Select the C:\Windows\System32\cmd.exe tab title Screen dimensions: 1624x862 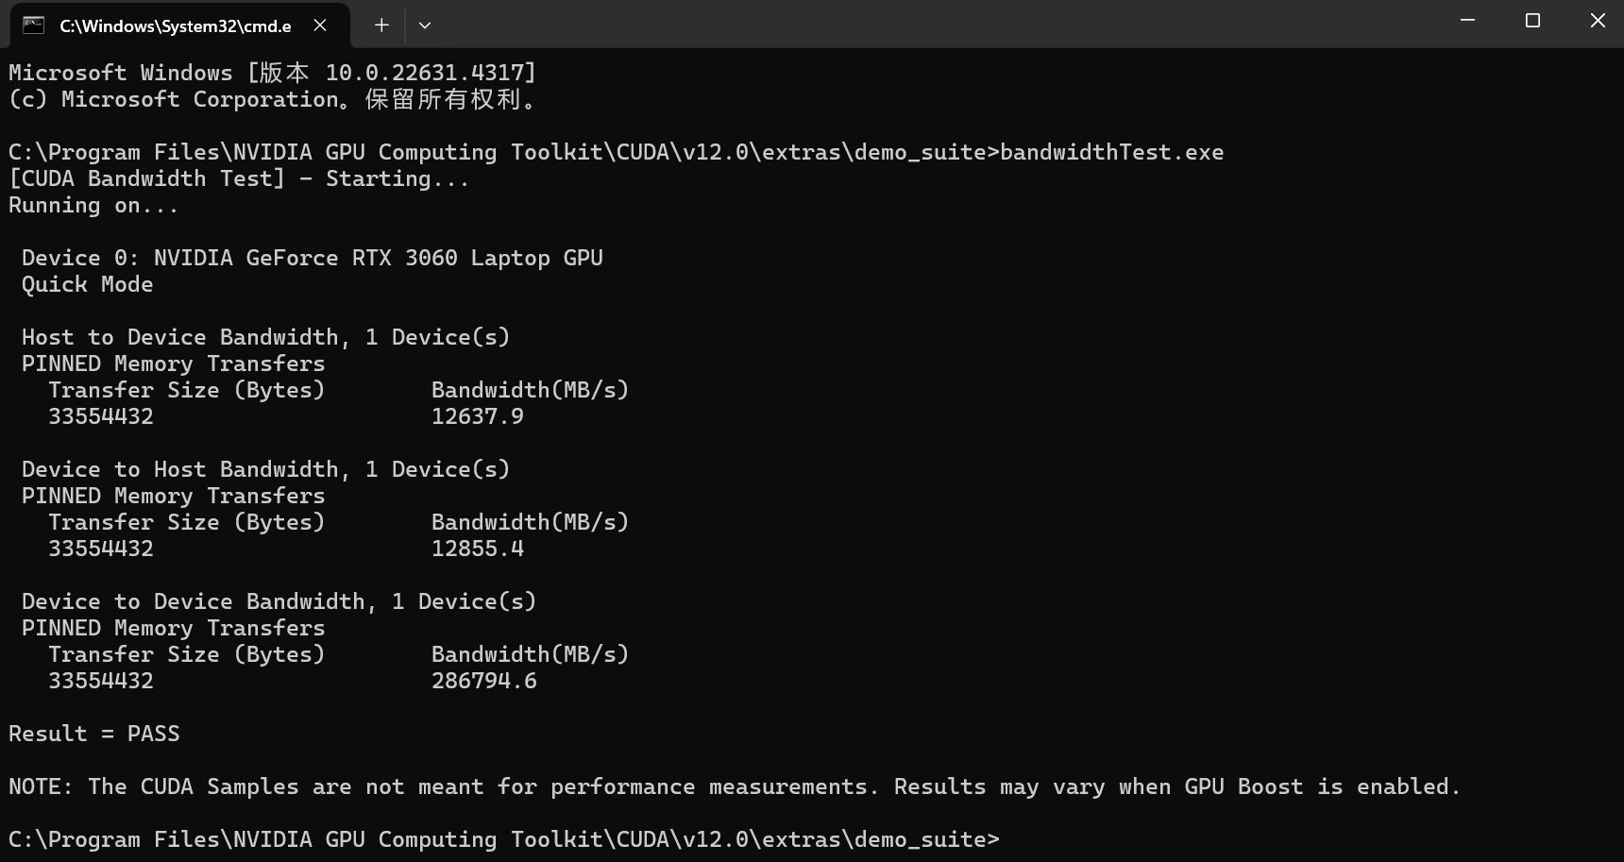(x=176, y=26)
